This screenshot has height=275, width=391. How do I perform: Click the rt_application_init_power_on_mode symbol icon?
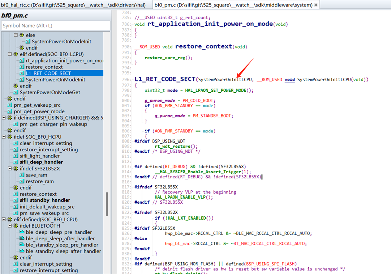[x=22, y=60]
